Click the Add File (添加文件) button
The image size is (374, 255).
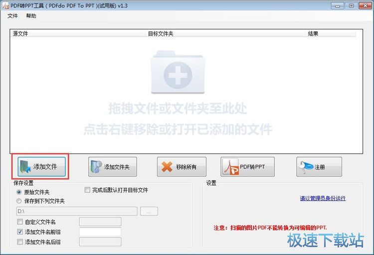coord(41,167)
